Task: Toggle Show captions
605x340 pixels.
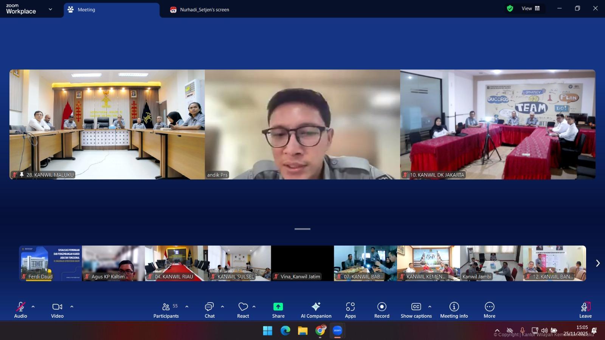Action: click(416, 310)
